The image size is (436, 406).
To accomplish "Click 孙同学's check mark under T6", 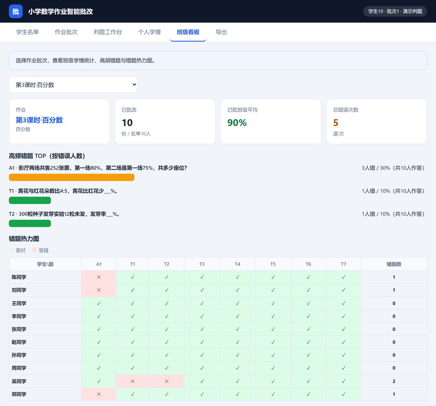I will pyautogui.click(x=308, y=355).
